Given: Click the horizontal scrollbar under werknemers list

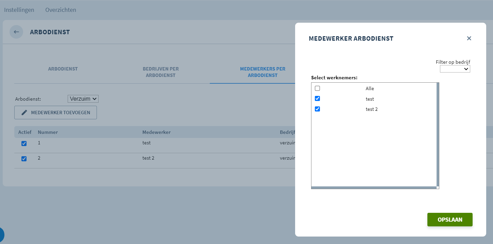Looking at the screenshot, I should [374, 187].
